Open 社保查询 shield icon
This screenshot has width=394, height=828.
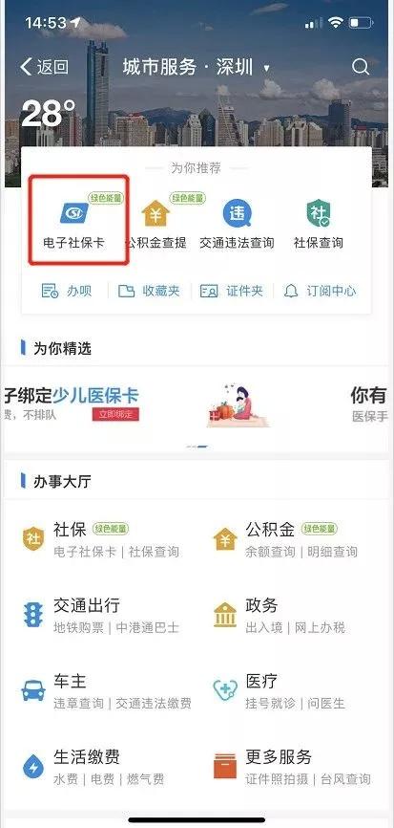click(x=318, y=213)
